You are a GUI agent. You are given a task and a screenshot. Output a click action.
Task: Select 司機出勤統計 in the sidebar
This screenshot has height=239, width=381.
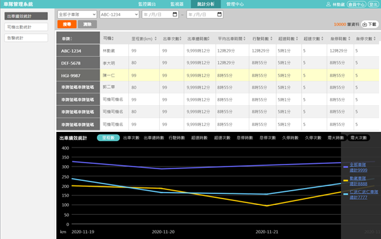[26, 27]
